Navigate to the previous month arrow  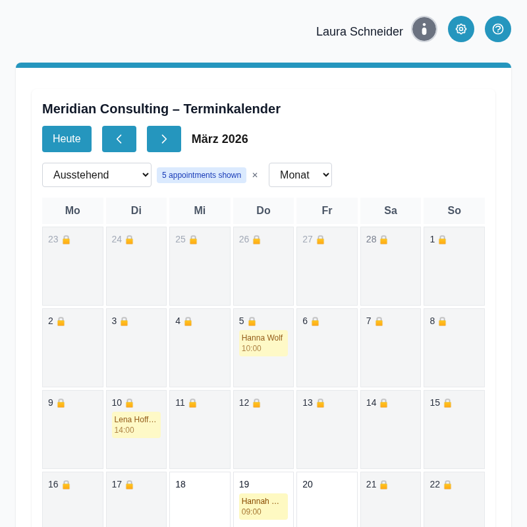tap(119, 139)
